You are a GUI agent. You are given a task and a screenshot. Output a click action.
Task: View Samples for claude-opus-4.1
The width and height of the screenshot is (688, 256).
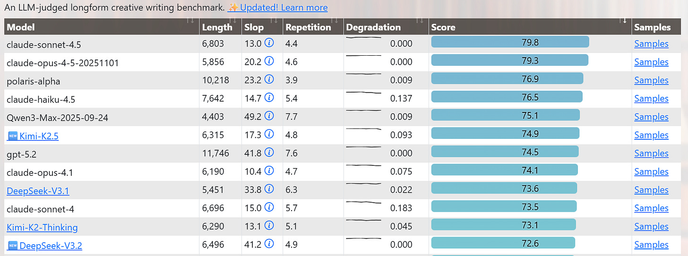coord(651,171)
